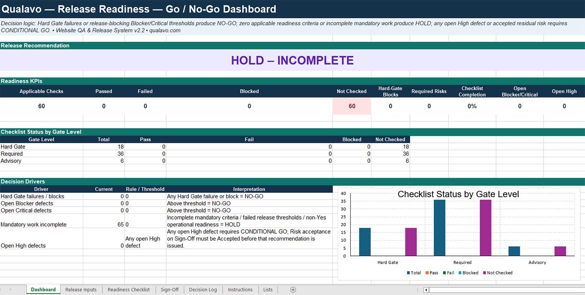The height and width of the screenshot is (295, 585).
Task: Click the chart title Checklist Status by Gate Level
Action: click(458, 194)
